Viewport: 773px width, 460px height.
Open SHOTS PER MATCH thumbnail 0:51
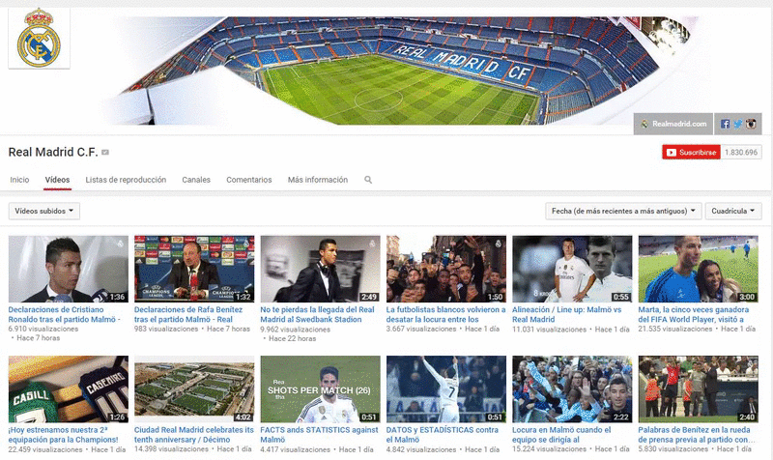321,389
